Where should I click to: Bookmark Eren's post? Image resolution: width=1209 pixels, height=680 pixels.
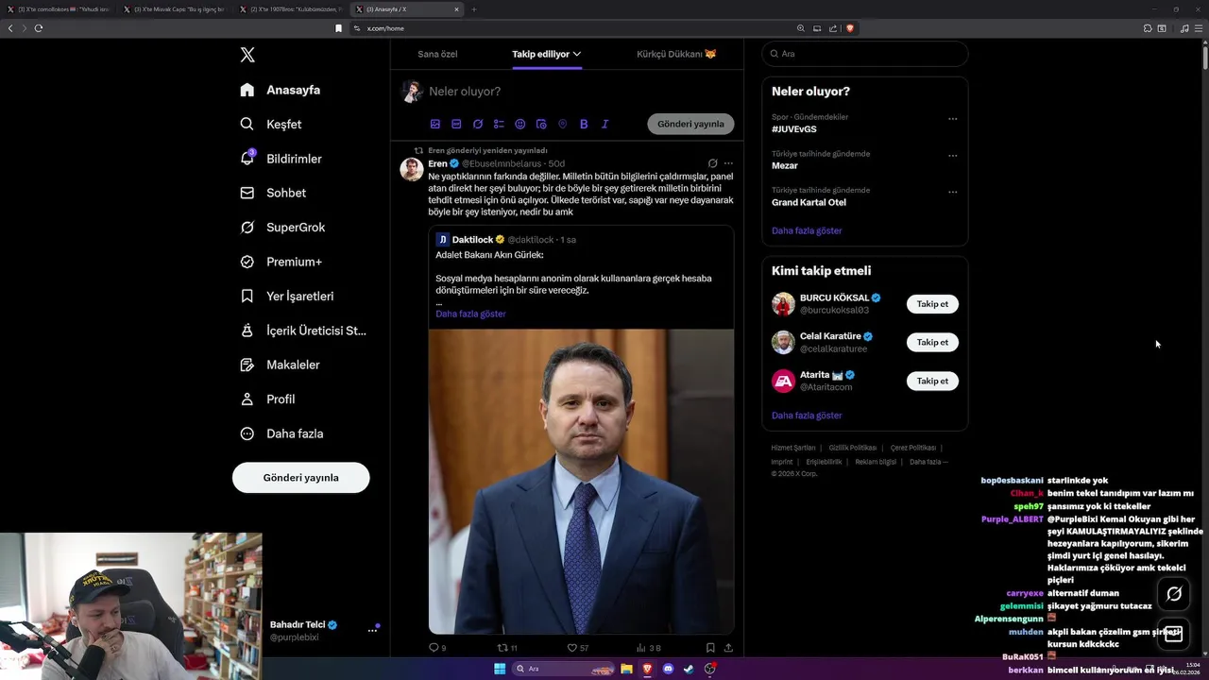point(710,647)
